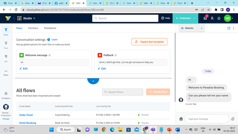Screen dimensions: 238x134
Task: Open the Order Food flow
Action: pyautogui.click(x=26, y=115)
